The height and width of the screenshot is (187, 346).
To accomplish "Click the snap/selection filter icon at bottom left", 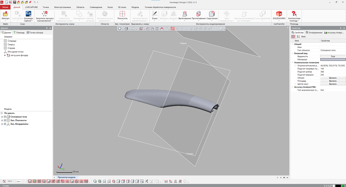I will (x=4, y=181).
